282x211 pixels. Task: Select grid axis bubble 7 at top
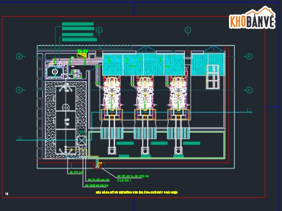pos(188,30)
